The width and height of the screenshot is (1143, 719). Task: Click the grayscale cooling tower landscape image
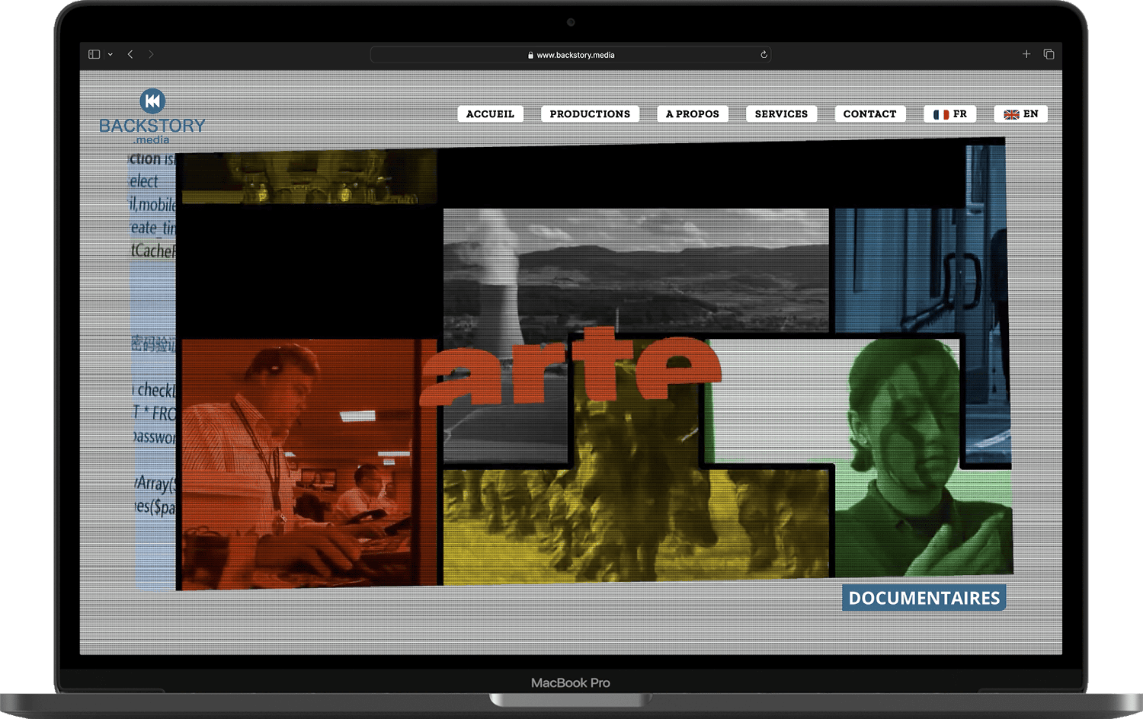636,270
